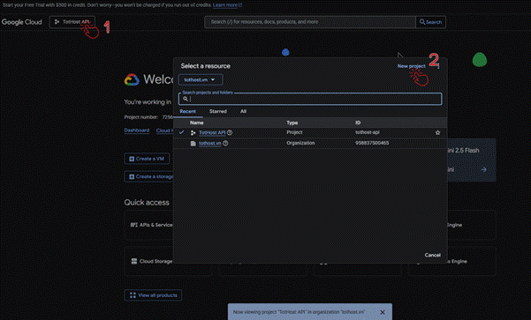Click the Organization type cell

click(x=300, y=143)
